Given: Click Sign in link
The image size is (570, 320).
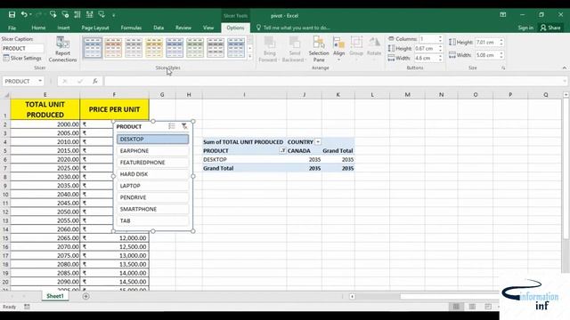Looking at the screenshot, I should [525, 28].
